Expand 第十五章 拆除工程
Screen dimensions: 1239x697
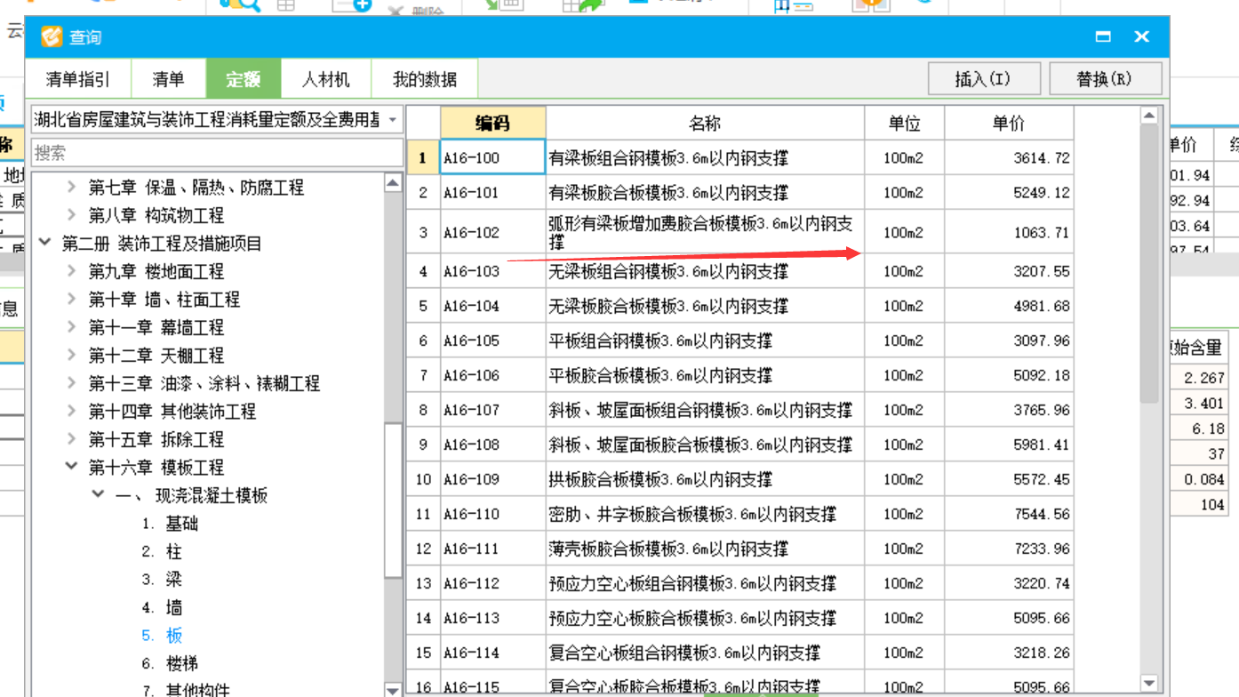[73, 439]
